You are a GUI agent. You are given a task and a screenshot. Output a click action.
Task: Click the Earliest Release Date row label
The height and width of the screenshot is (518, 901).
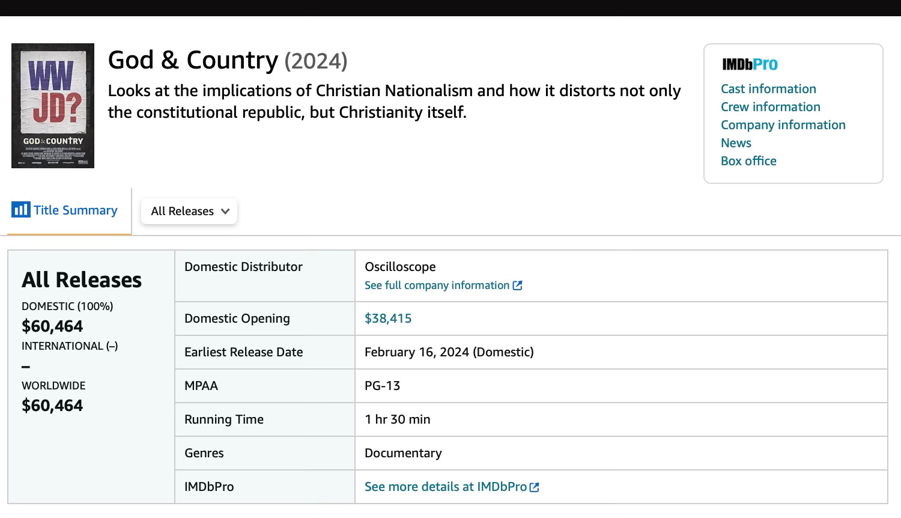244,352
